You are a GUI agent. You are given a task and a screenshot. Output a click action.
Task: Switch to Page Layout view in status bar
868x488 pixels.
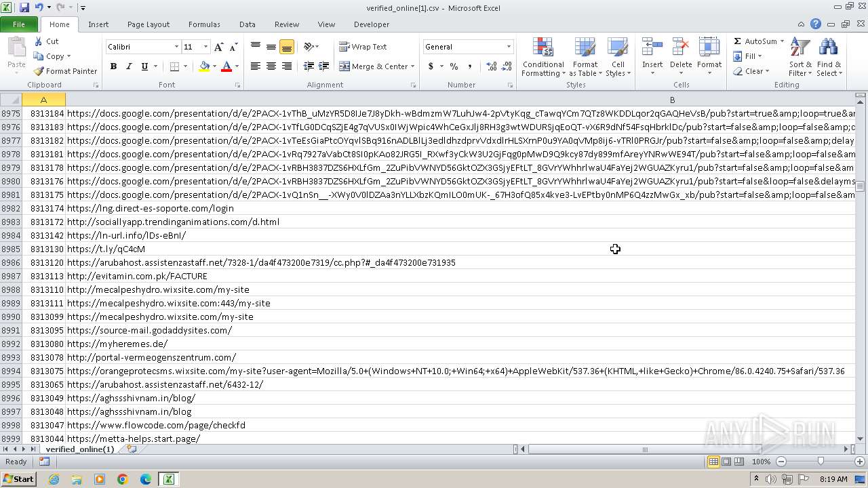click(x=726, y=462)
